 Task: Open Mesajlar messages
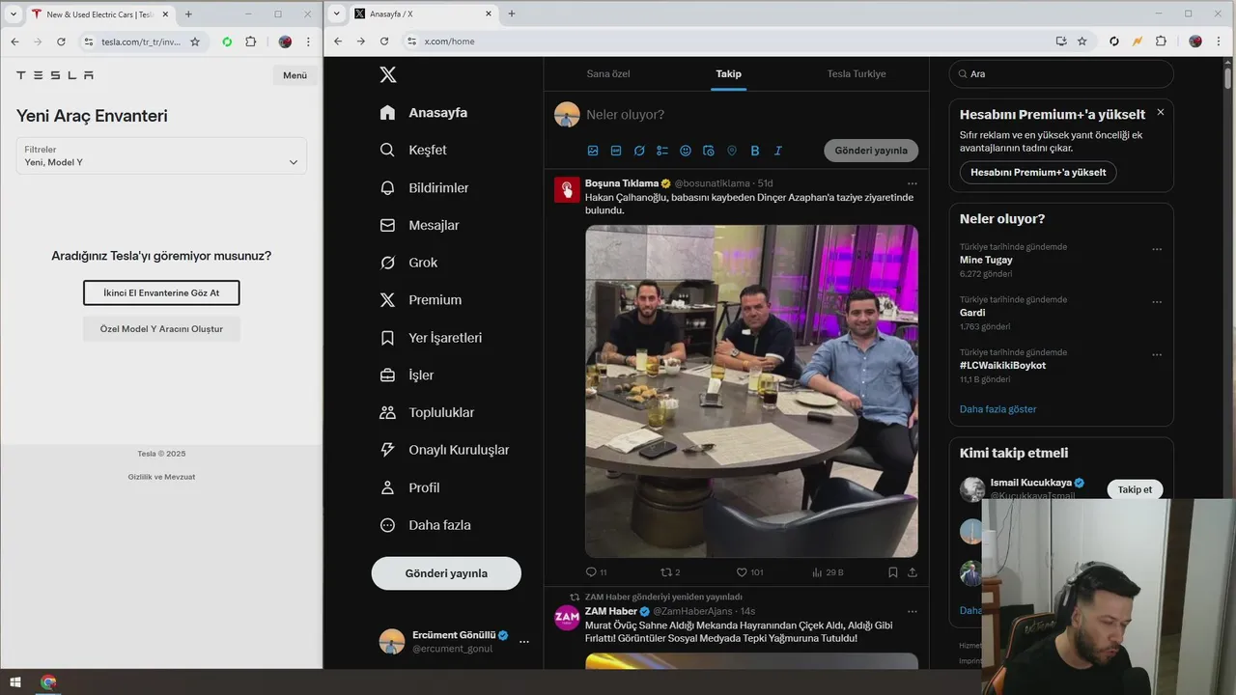[419, 225]
